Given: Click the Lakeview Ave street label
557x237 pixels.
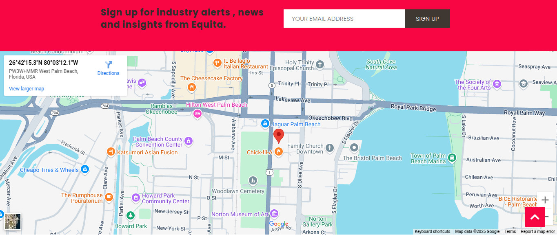Looking at the screenshot, I should 293,100.
